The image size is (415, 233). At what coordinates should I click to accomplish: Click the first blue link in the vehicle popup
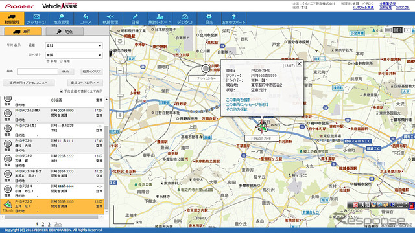[x=238, y=100]
